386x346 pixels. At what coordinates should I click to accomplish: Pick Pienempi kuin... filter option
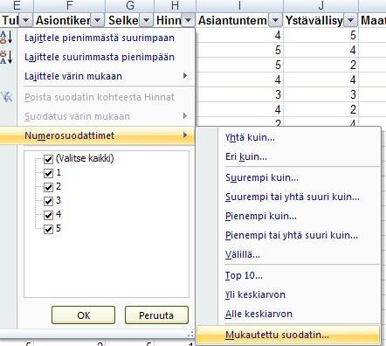(x=261, y=216)
